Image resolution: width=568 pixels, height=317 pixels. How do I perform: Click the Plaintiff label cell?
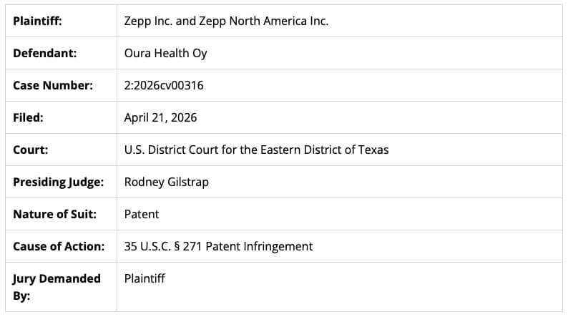pyautogui.click(x=37, y=21)
